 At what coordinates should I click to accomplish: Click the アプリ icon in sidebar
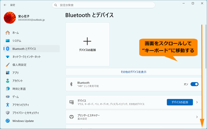click(x=8, y=73)
